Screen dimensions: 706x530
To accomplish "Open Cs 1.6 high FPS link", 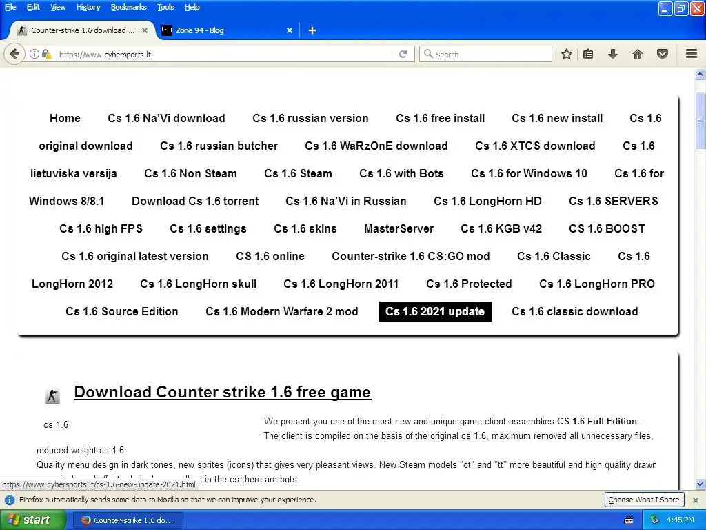I will [x=101, y=228].
